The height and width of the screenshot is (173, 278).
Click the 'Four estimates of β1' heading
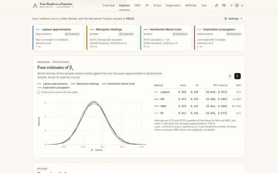click(55, 67)
